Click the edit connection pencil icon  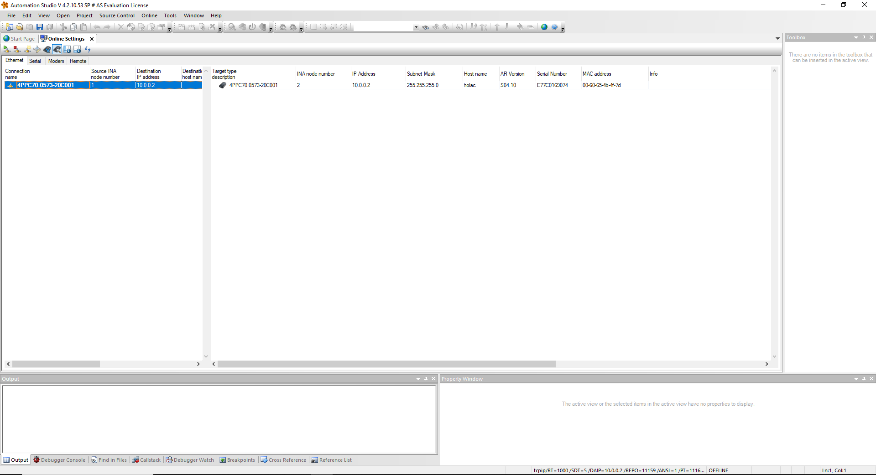point(37,49)
